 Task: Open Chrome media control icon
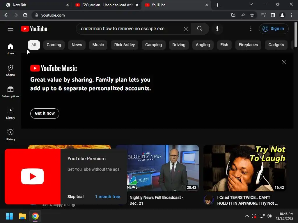pos(263,15)
